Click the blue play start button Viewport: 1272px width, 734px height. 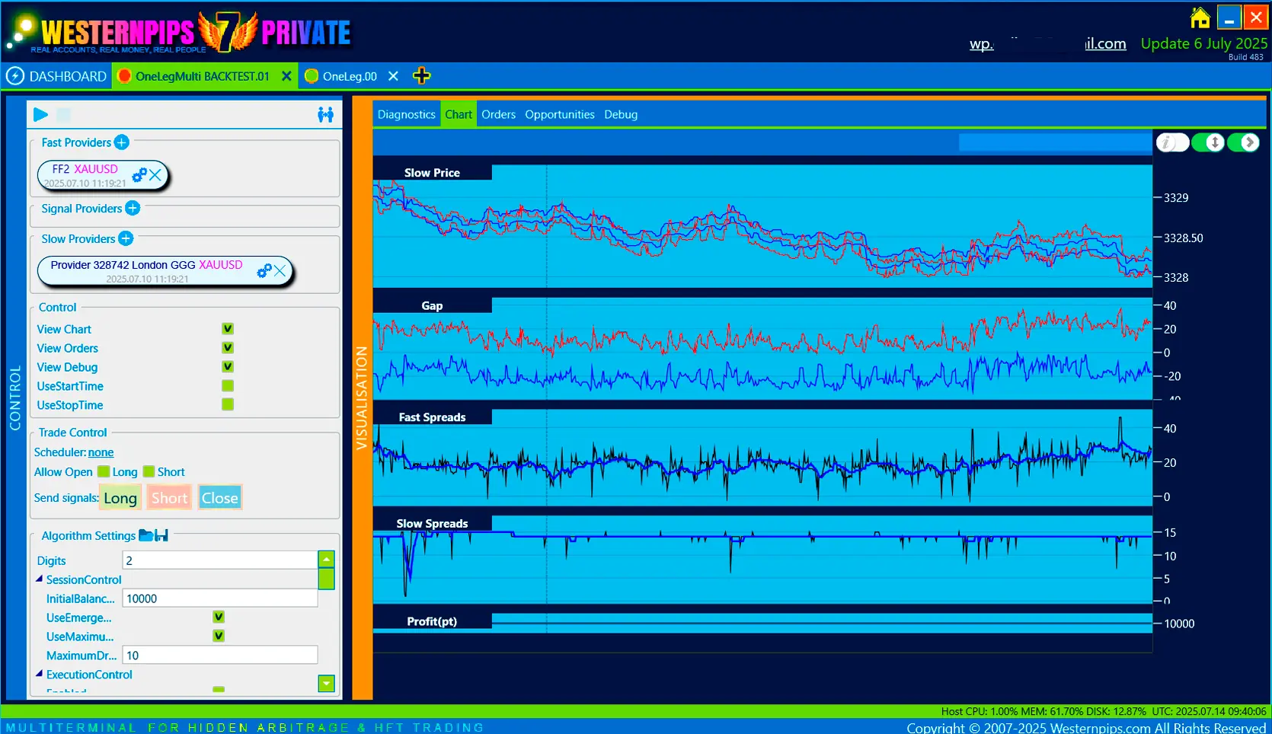tap(41, 114)
